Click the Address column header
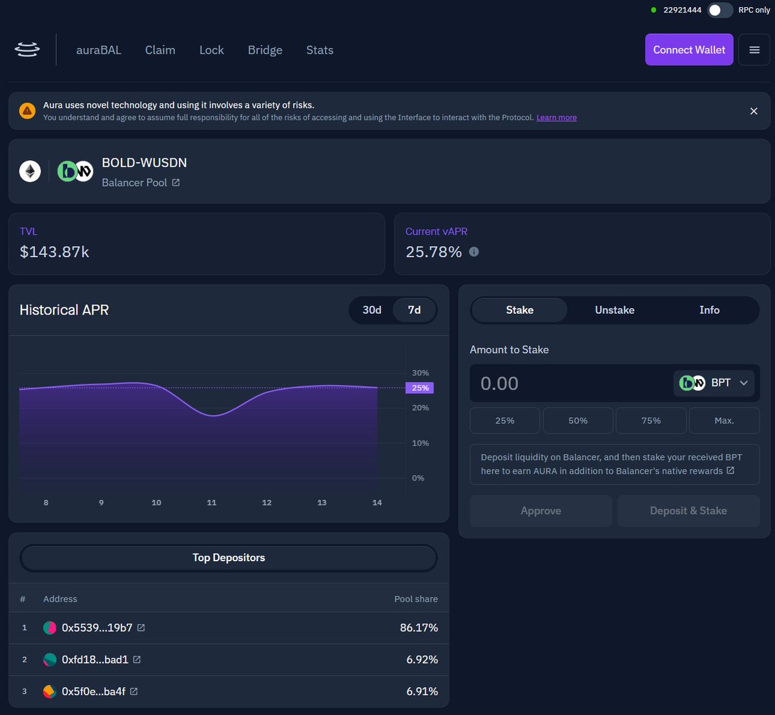The height and width of the screenshot is (715, 775). coord(60,599)
